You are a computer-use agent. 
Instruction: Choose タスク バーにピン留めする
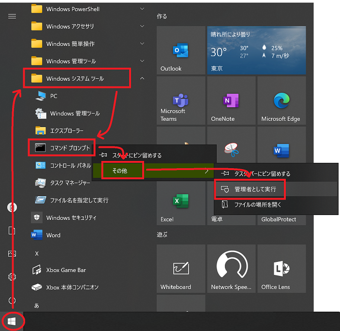click(276, 173)
